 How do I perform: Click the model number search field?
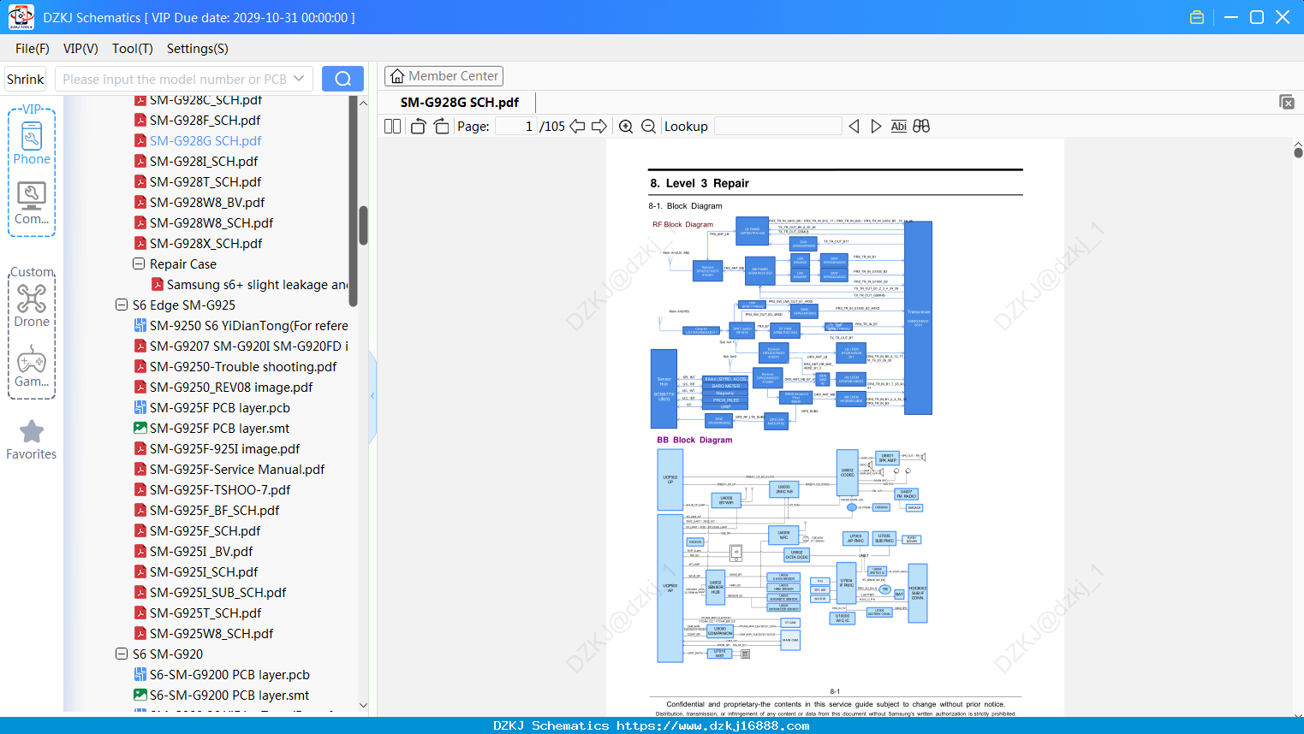pyautogui.click(x=174, y=79)
